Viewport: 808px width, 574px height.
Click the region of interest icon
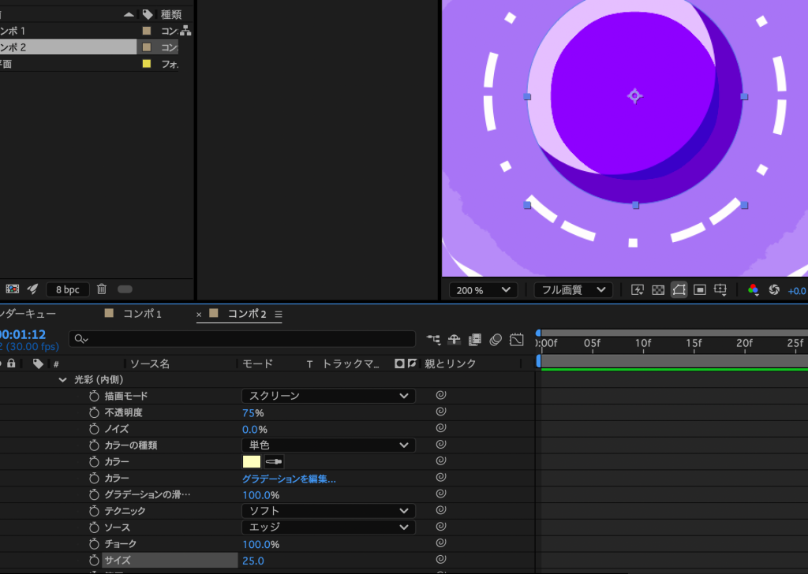699,290
